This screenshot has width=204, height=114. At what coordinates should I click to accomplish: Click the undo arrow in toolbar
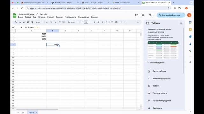click(20, 22)
